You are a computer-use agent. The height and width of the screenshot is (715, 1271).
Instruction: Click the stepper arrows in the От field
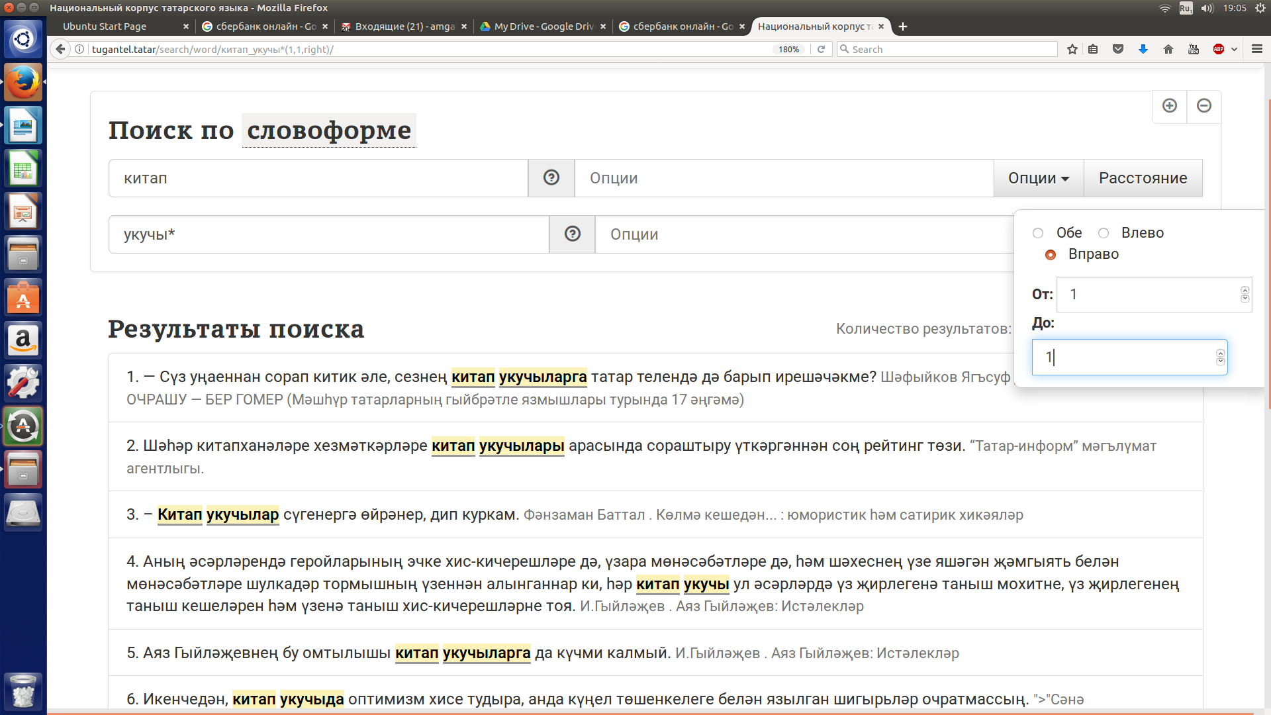(x=1245, y=295)
